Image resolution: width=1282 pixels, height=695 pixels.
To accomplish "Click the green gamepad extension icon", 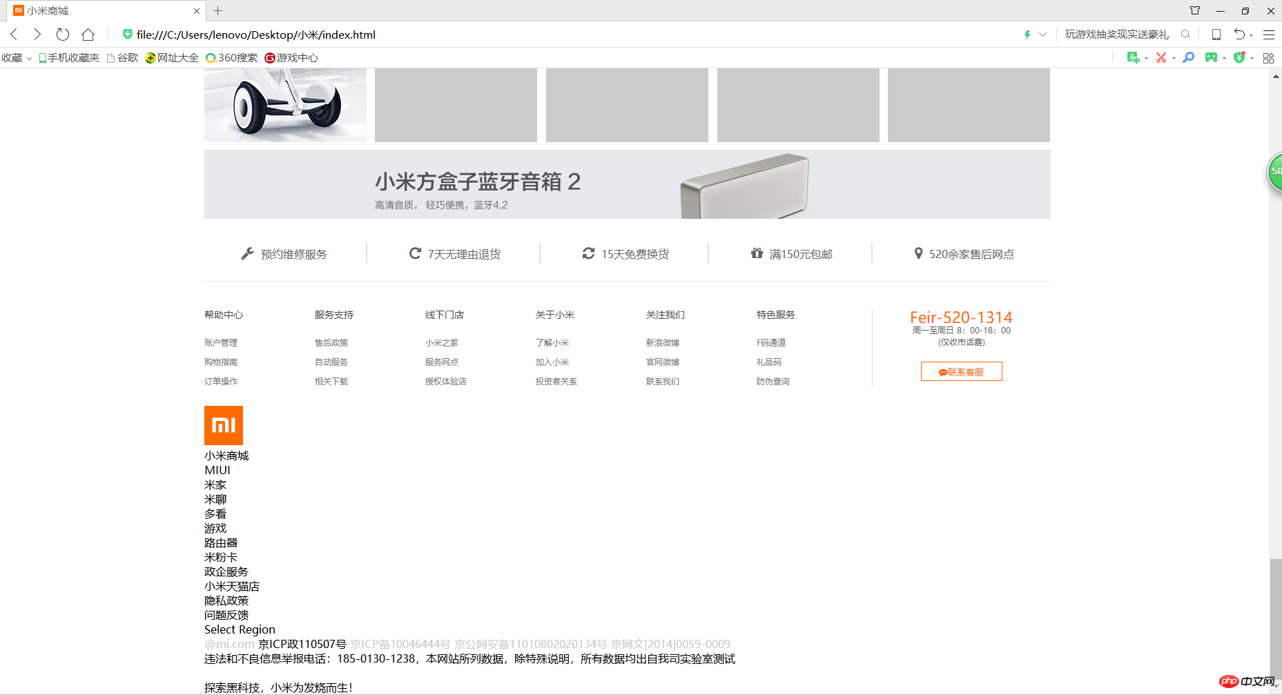I will point(1211,58).
